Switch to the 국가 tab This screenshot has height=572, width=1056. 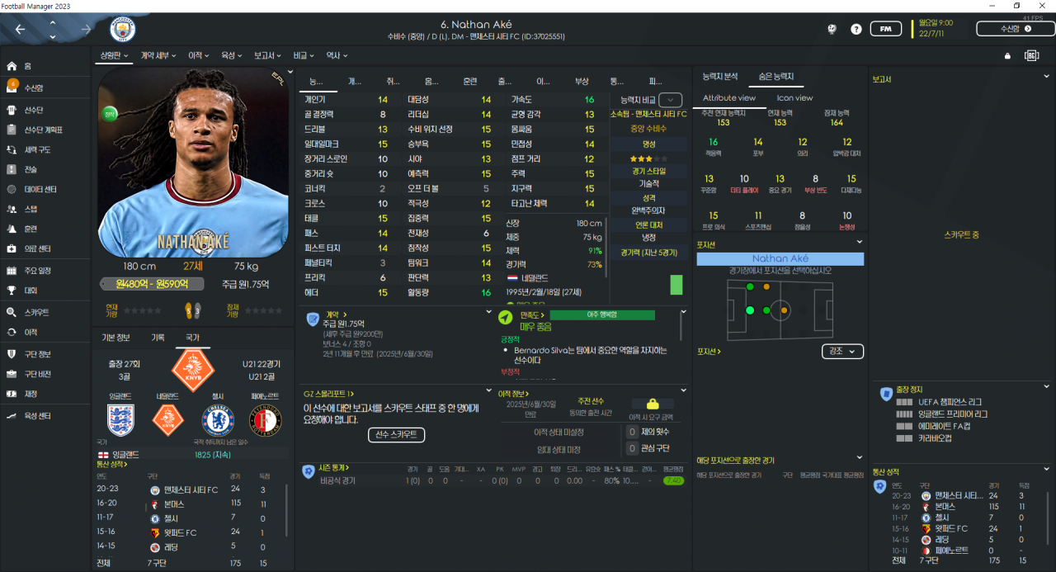[x=192, y=337]
